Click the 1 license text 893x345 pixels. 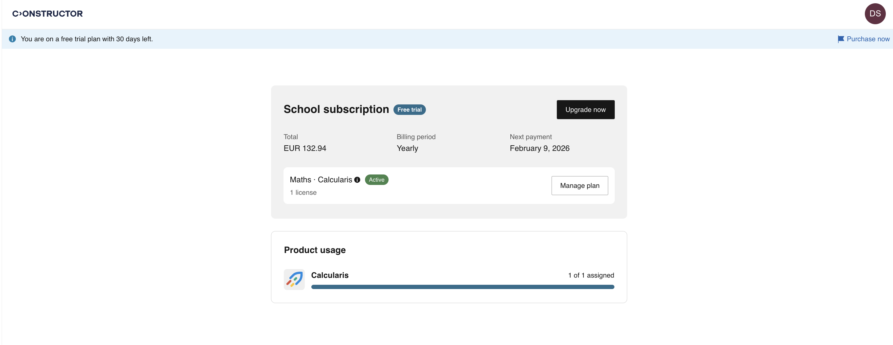point(303,192)
